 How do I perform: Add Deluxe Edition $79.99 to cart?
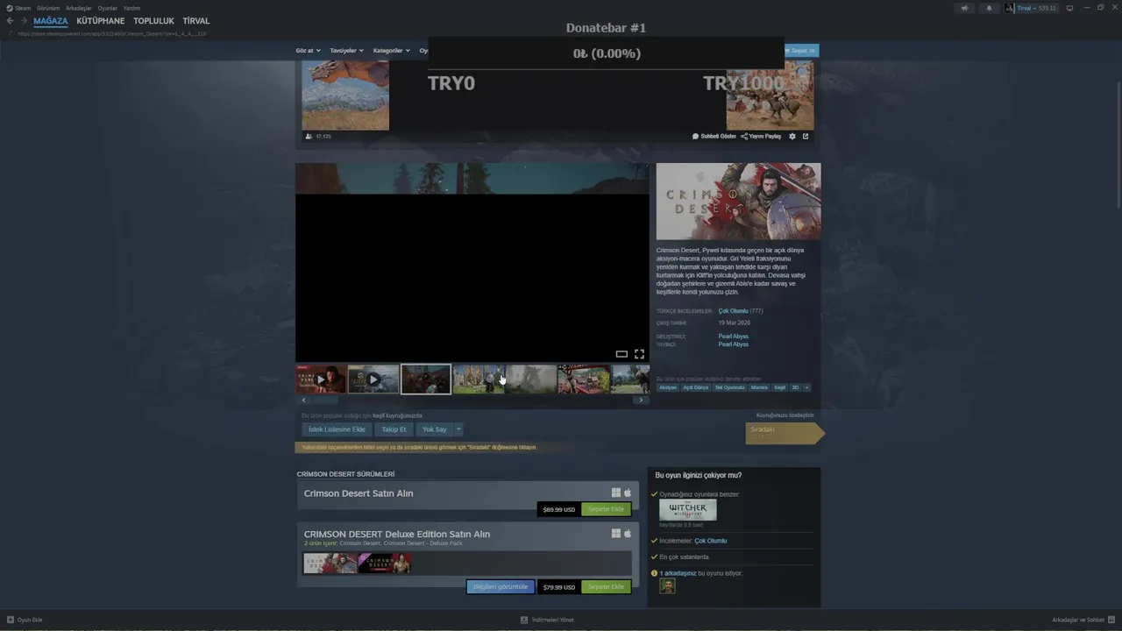606,586
